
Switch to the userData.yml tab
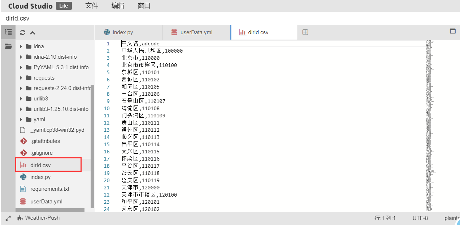196,32
